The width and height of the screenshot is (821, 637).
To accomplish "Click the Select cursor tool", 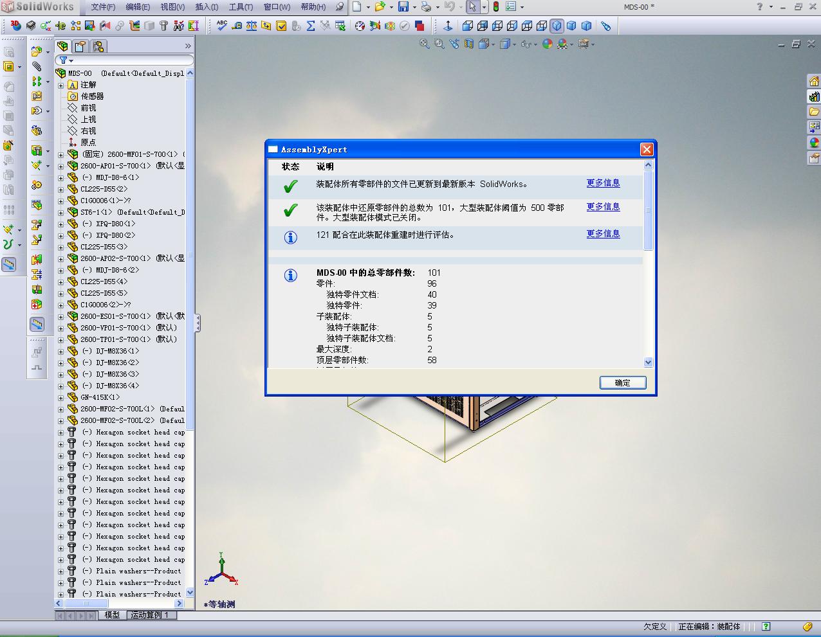I will [x=473, y=6].
